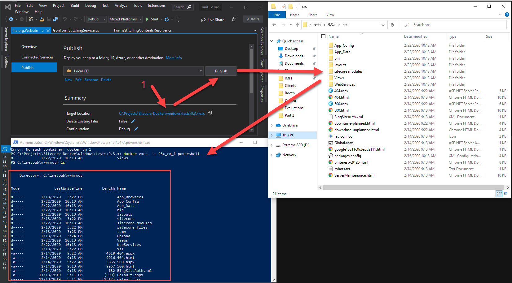Click the Send Feedback person icon
The width and height of the screenshot is (512, 283).
[234, 19]
